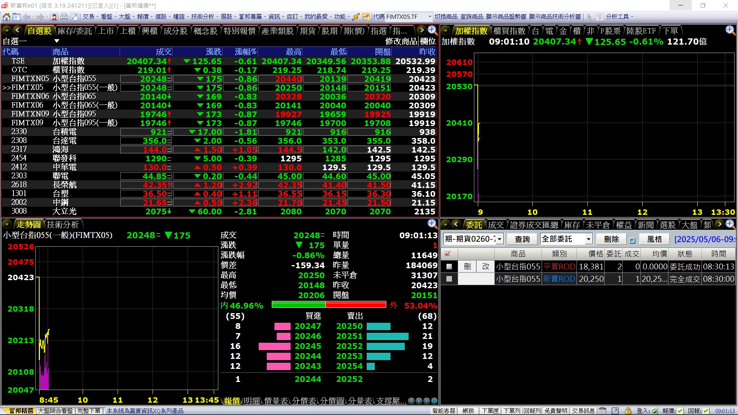The image size is (738, 415).
Task: Open the 自選一 watchlist dropdown
Action: tap(57, 41)
